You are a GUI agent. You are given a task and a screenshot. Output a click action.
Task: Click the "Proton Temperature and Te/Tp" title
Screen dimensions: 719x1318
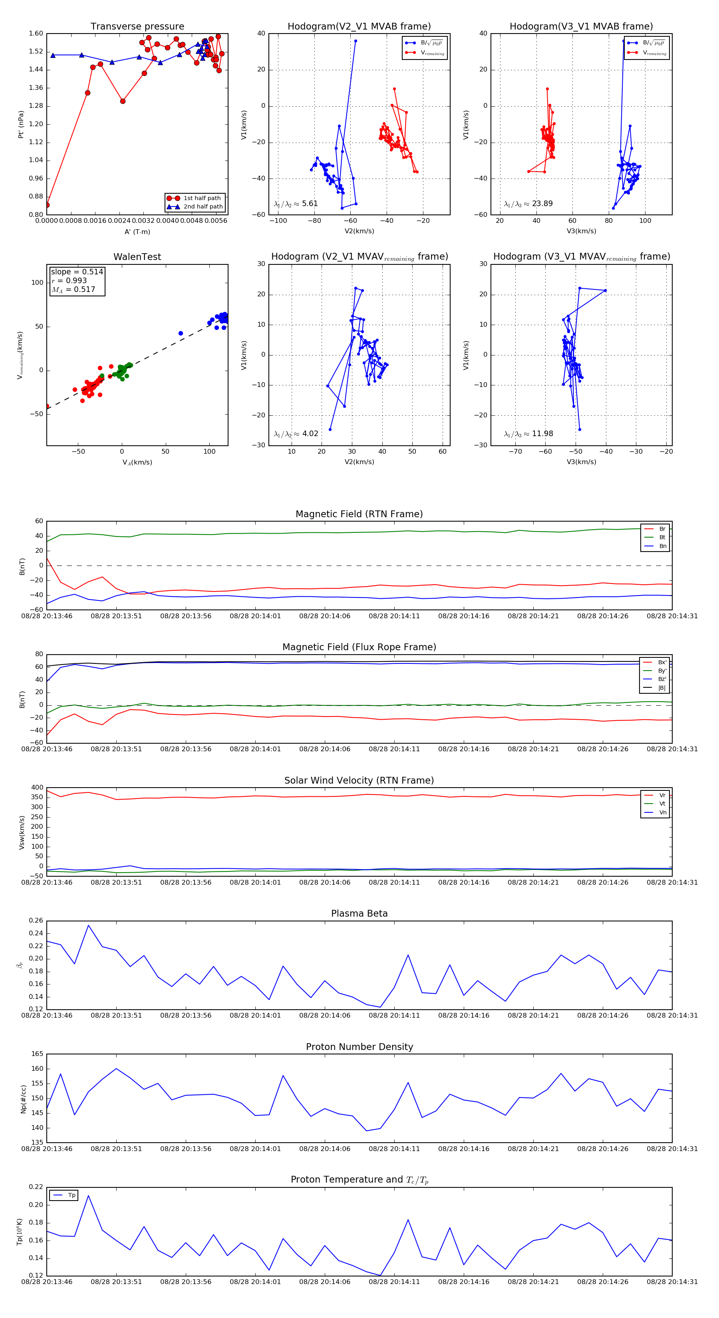[x=359, y=1179]
